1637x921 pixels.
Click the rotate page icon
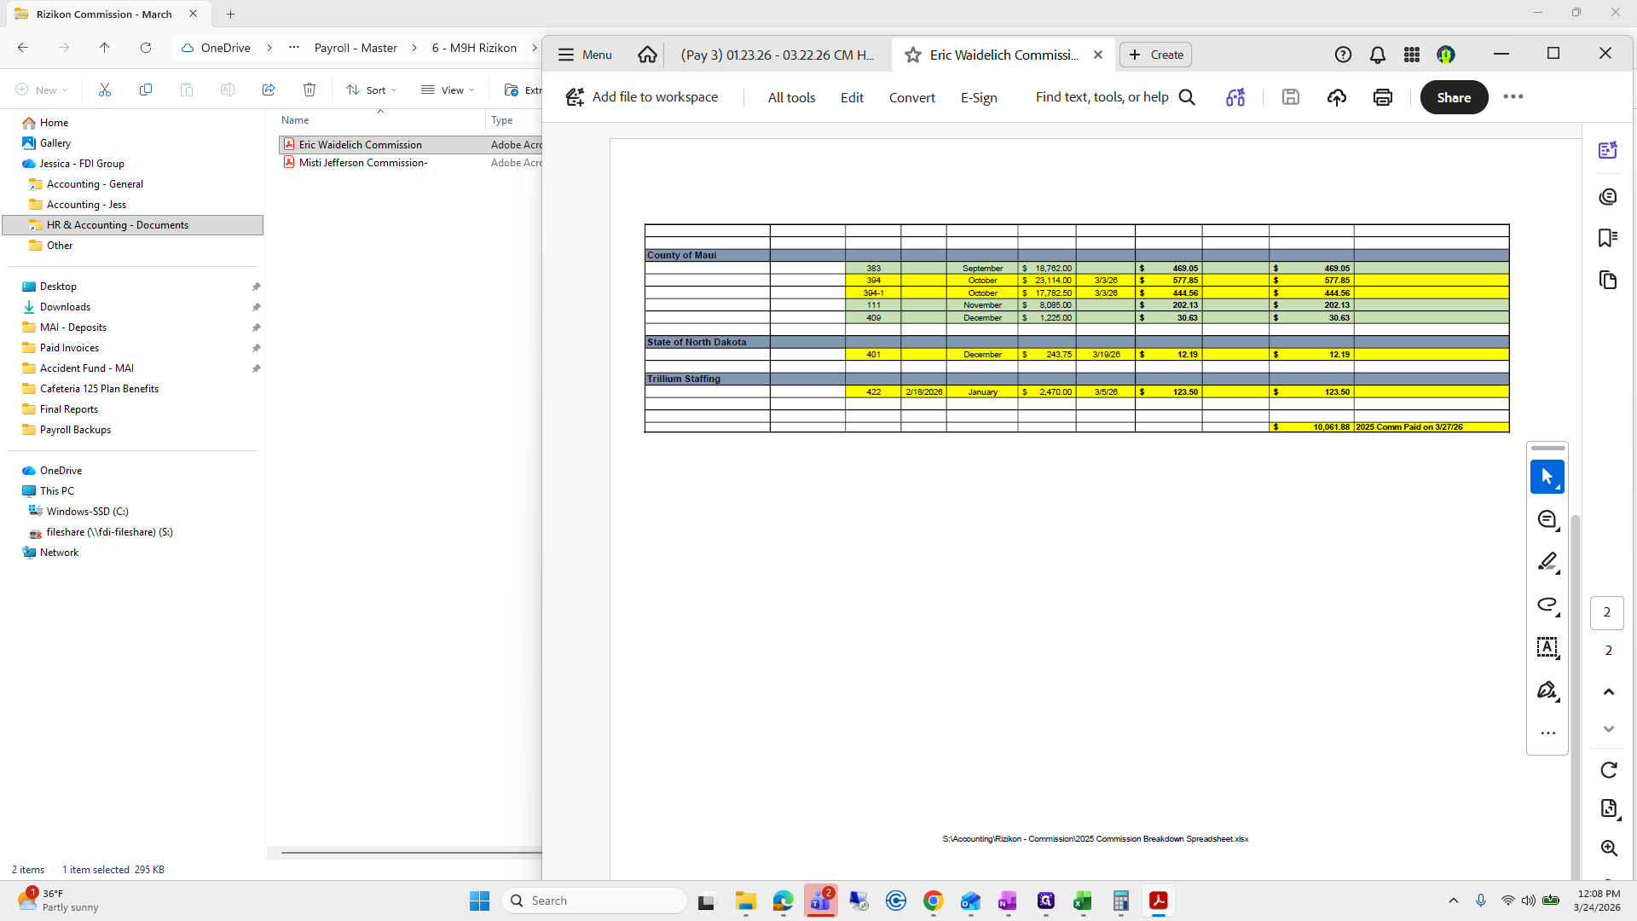[x=1608, y=770]
